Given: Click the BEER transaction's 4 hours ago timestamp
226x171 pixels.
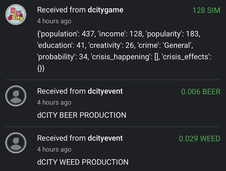Looking at the screenshot, I should click(x=54, y=102).
